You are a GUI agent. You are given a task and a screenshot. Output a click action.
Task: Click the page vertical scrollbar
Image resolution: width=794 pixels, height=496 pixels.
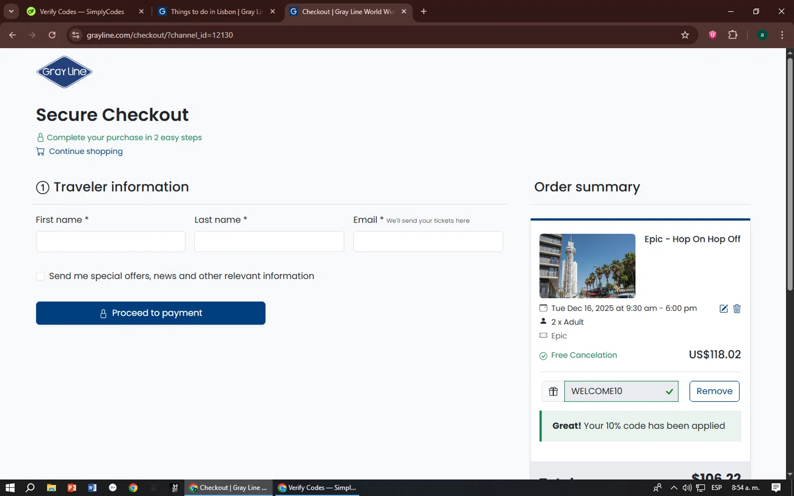pos(790,174)
